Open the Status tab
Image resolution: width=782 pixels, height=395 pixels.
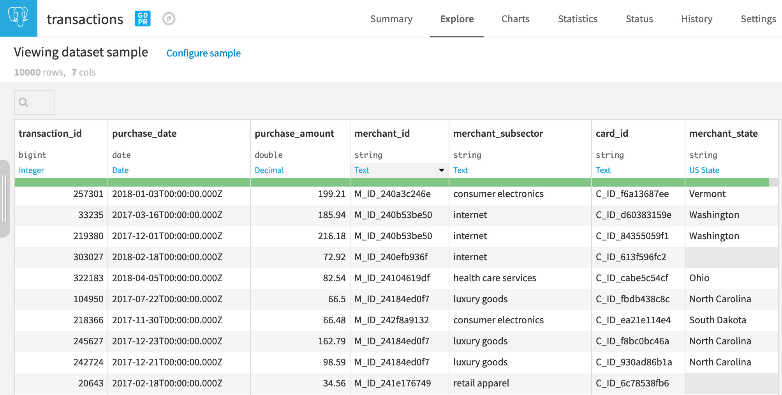(x=639, y=19)
